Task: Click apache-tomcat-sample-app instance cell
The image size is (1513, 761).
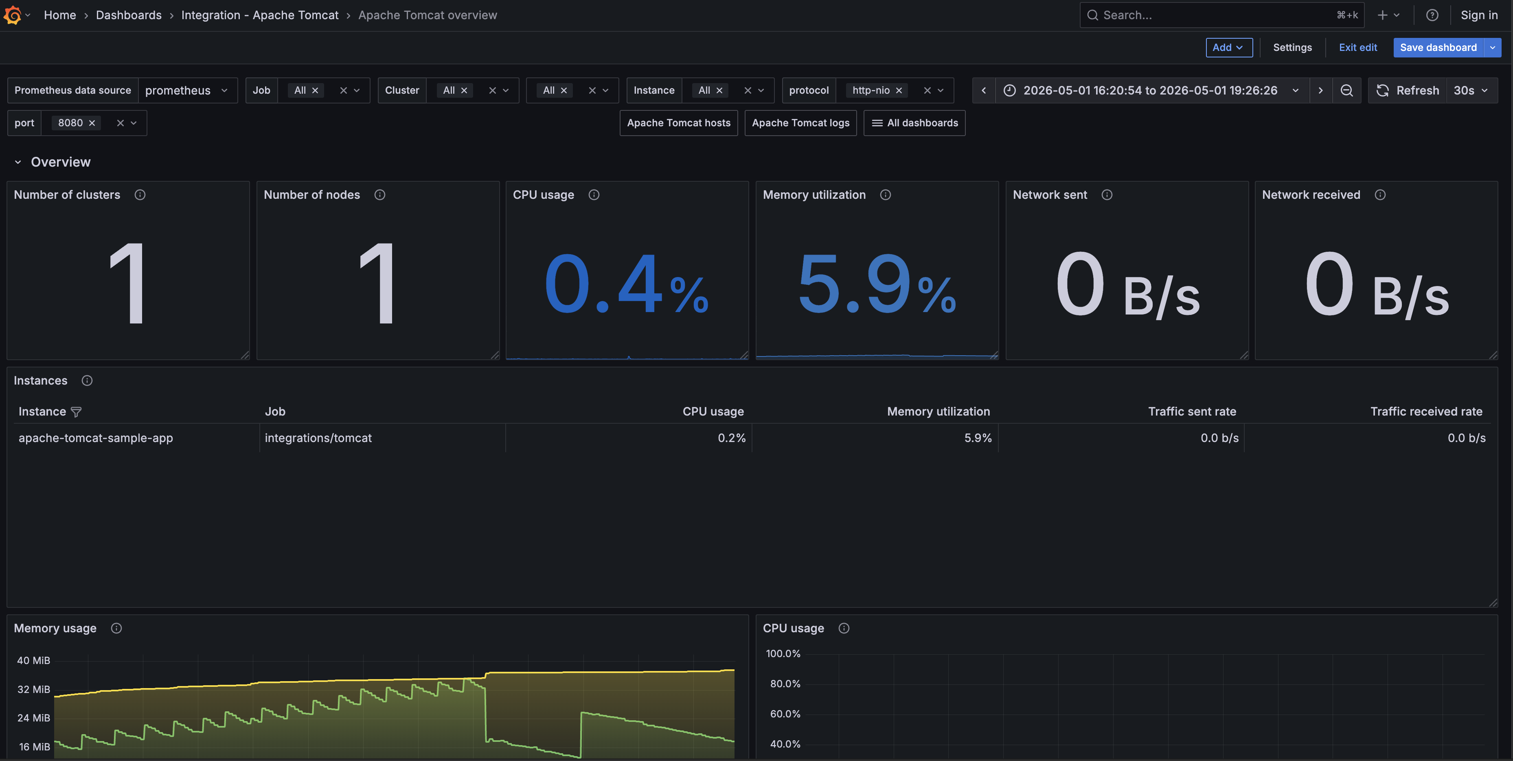Action: tap(96, 438)
